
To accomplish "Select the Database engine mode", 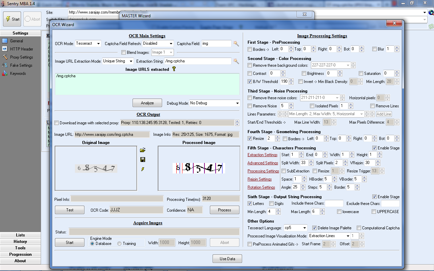I will (x=92, y=244).
